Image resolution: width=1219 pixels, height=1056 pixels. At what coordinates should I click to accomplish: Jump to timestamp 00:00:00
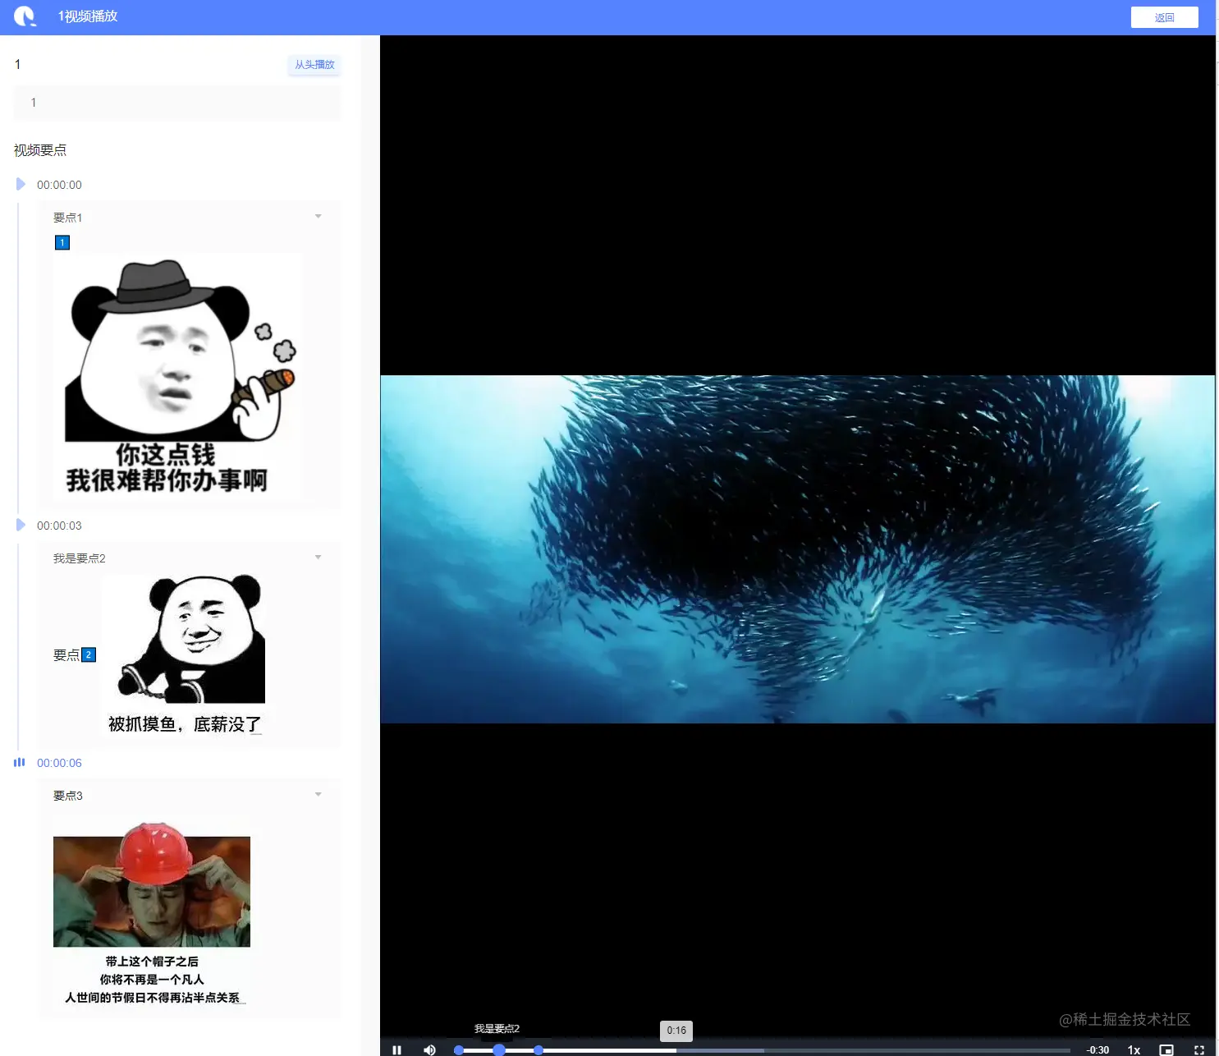click(59, 185)
